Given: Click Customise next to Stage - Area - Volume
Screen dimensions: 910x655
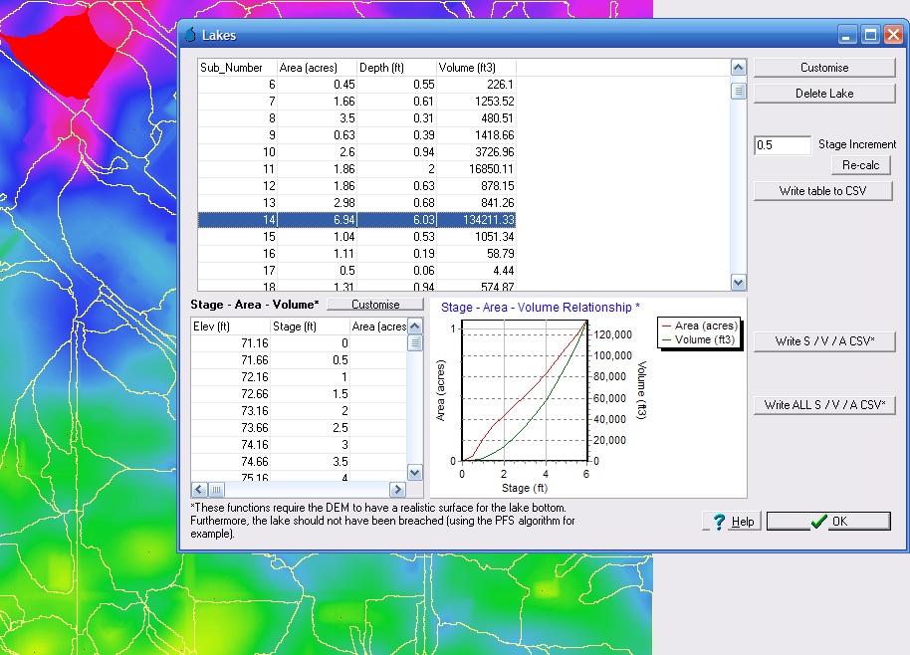Looking at the screenshot, I should point(374,304).
